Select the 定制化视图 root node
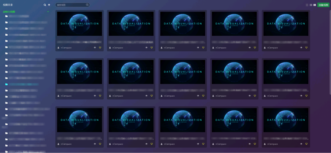Viewport: 331px width, 153px height. pyautogui.click(x=9, y=12)
